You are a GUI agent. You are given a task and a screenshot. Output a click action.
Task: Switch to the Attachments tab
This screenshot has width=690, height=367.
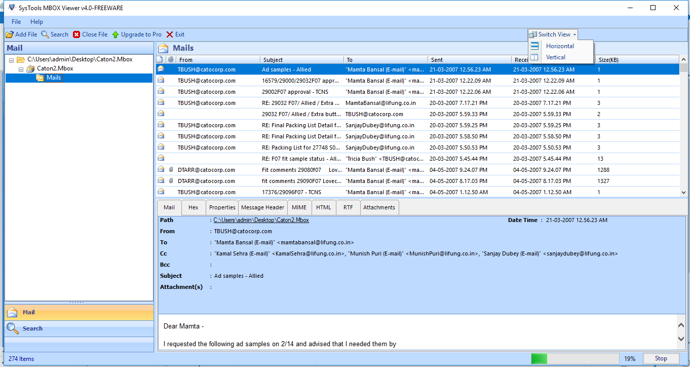point(379,207)
